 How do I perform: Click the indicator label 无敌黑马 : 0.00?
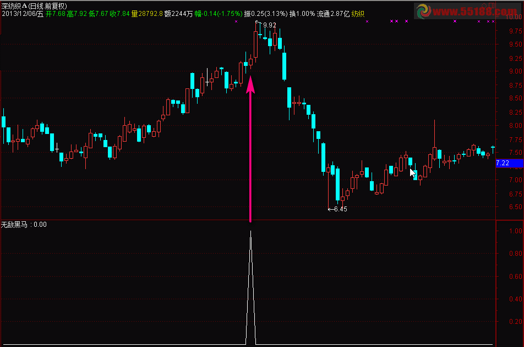point(24,225)
